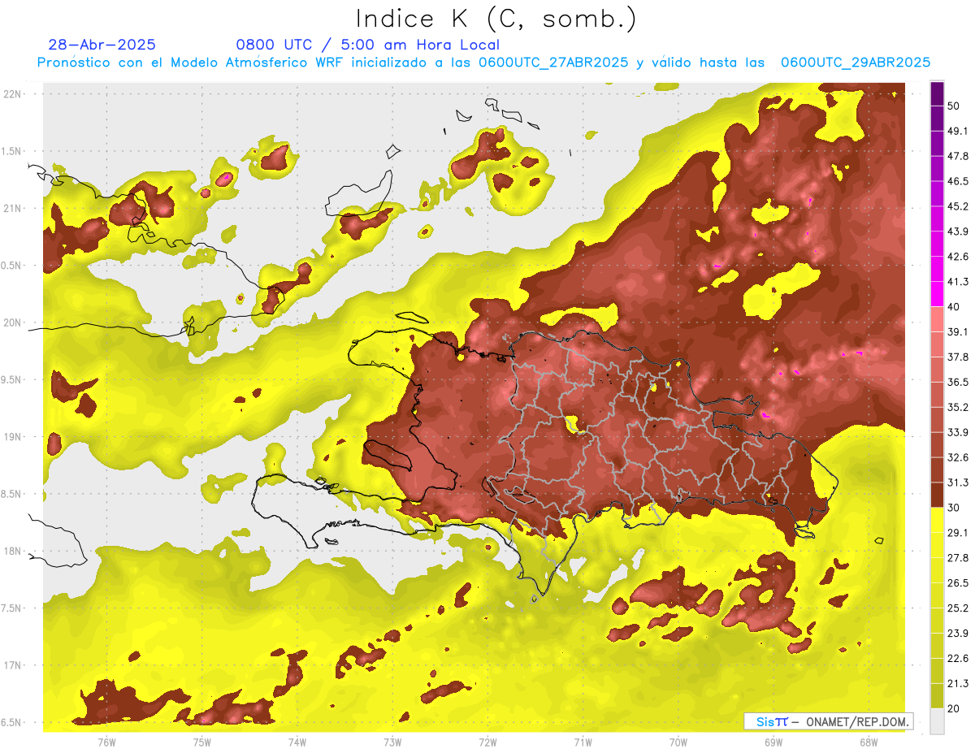
Task: Click the colorbar value "47.8"
Action: [x=957, y=156]
